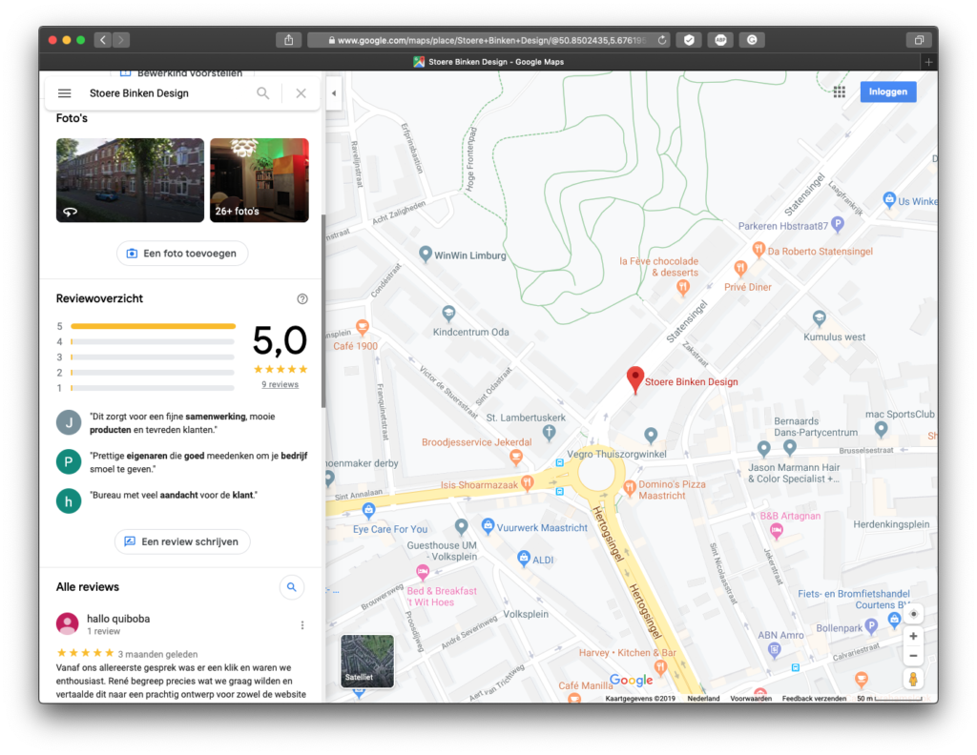
Task: Click the Kumulus west marker
Action: 820,319
